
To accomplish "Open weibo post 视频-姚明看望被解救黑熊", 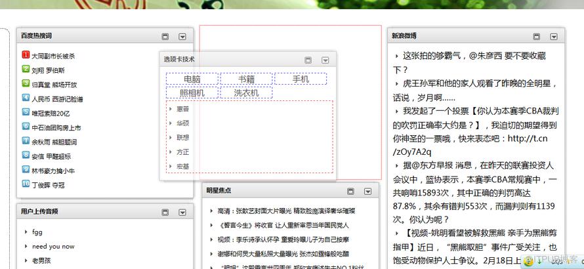I will tap(475, 247).
